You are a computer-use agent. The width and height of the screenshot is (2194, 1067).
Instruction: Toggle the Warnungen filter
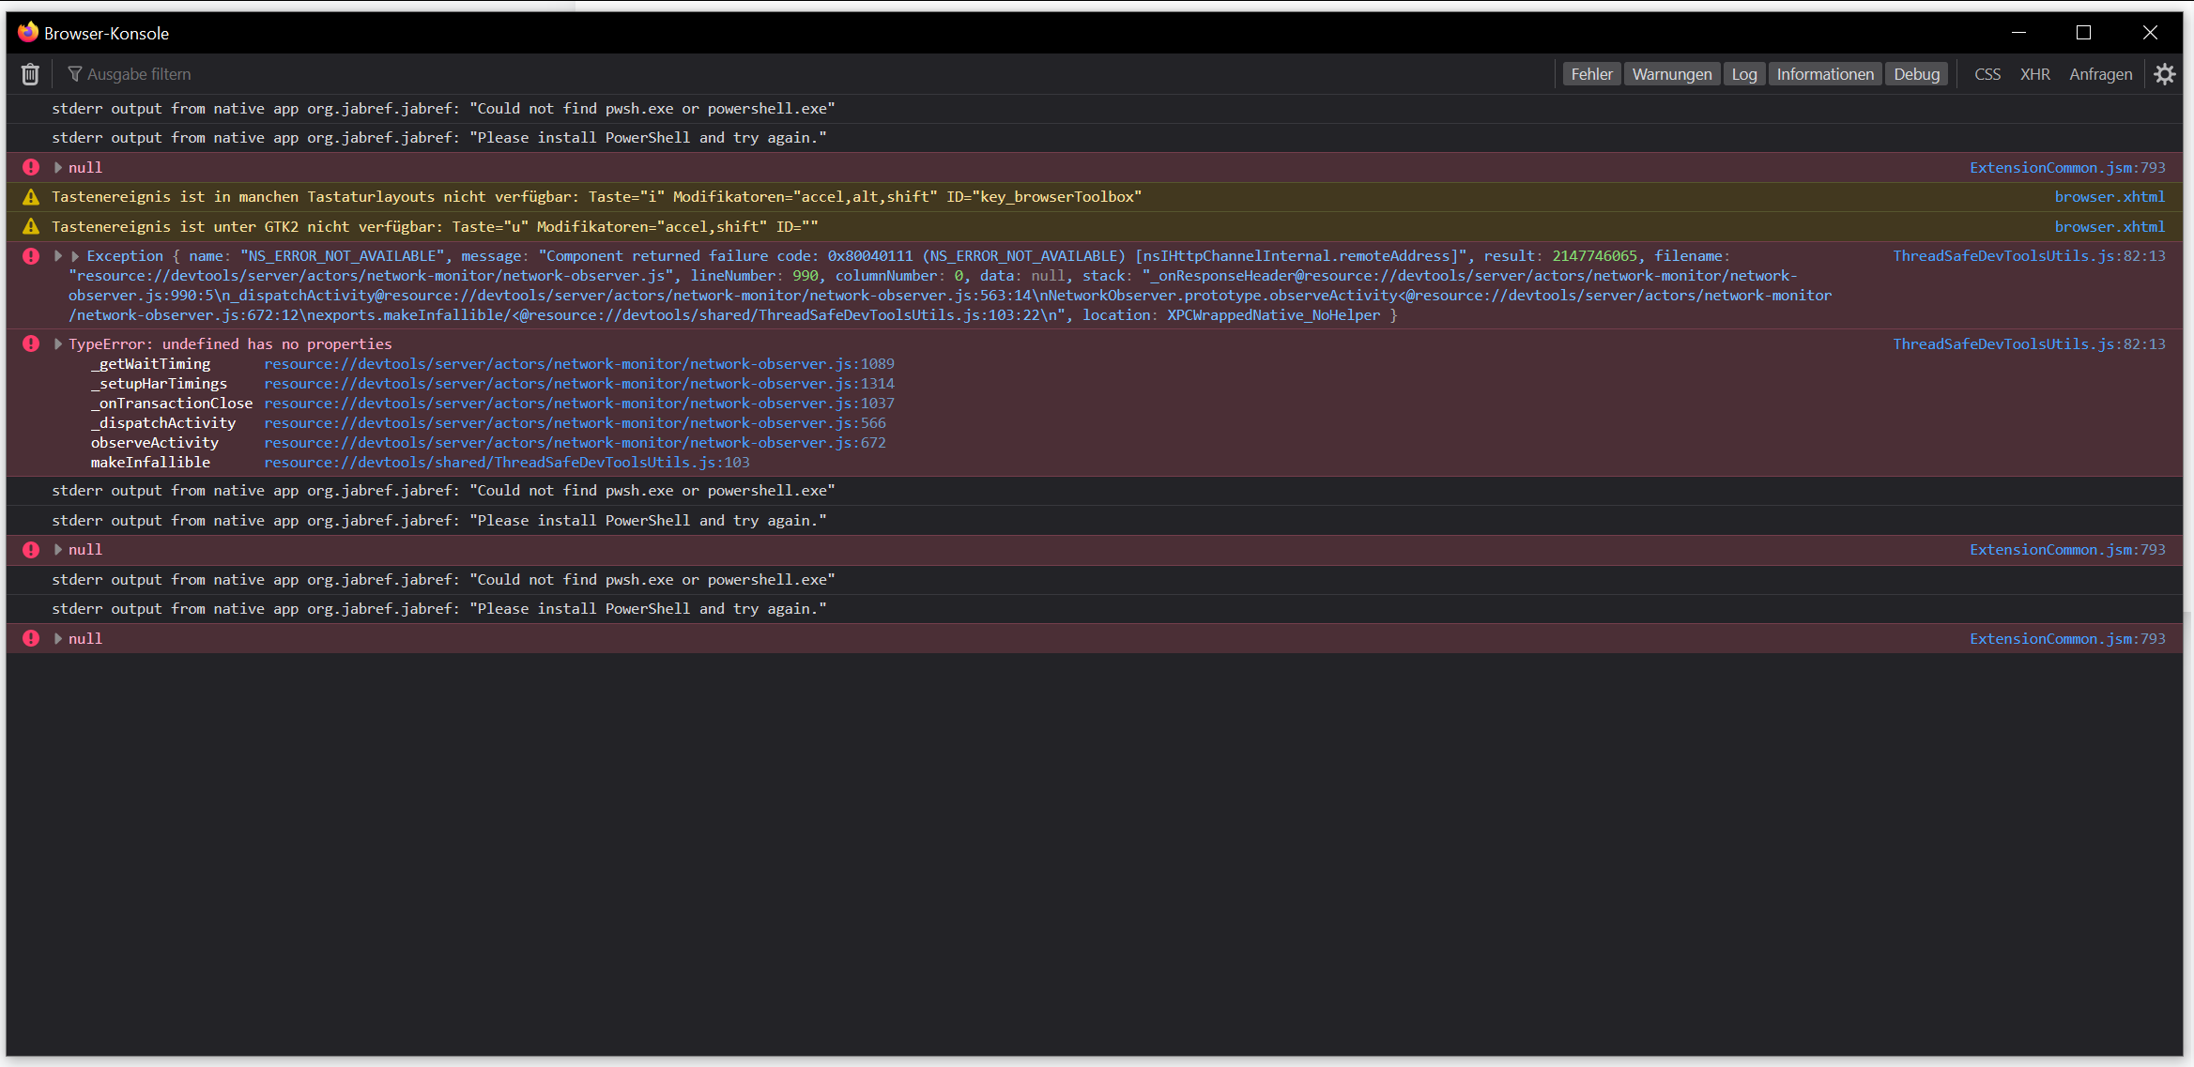click(1672, 73)
